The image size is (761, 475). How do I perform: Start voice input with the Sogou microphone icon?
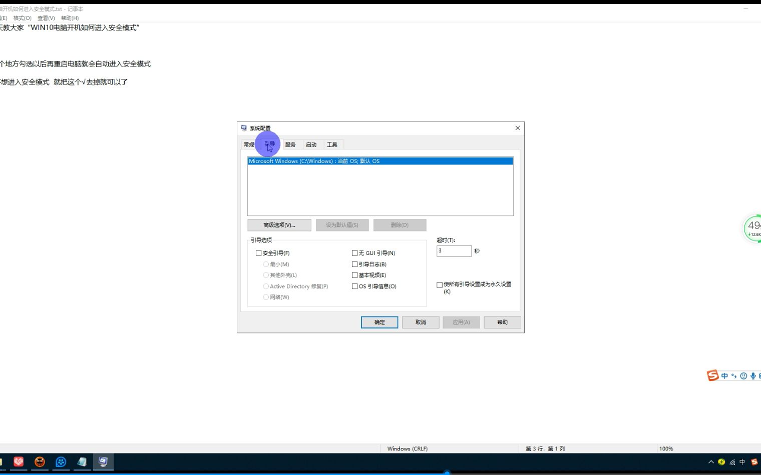click(x=753, y=375)
